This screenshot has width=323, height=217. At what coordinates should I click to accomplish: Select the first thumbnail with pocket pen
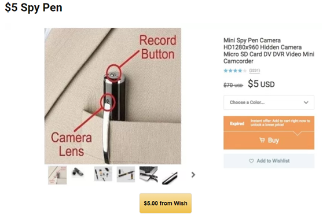[x=57, y=175]
